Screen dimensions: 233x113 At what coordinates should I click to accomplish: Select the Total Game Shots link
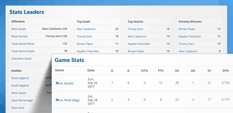click(x=23, y=44)
